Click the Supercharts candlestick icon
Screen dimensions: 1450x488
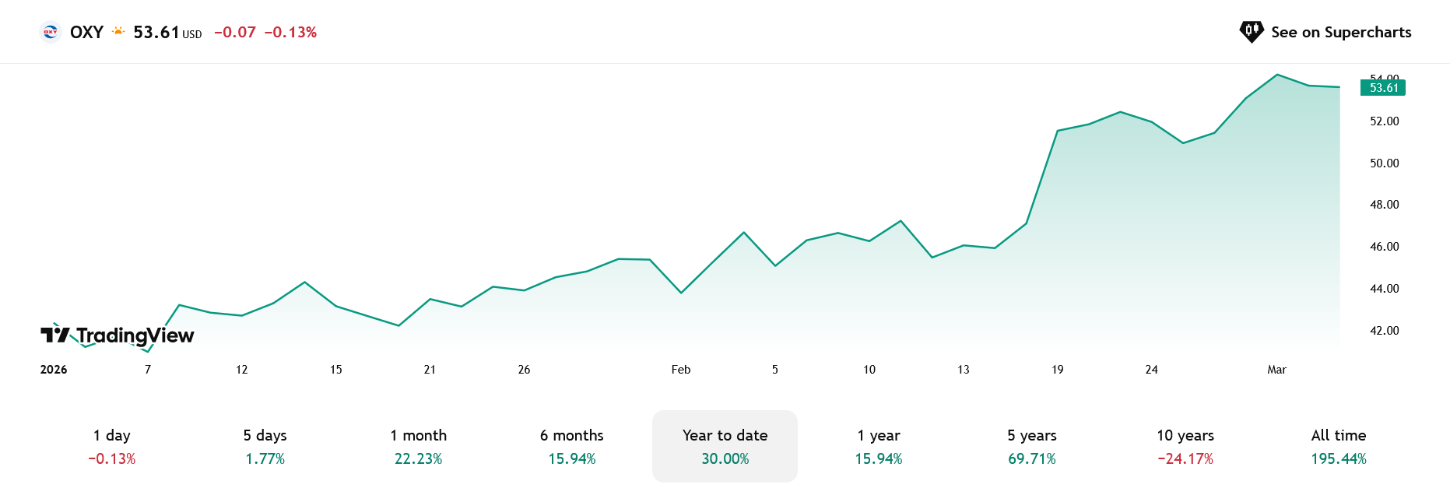point(1251,32)
